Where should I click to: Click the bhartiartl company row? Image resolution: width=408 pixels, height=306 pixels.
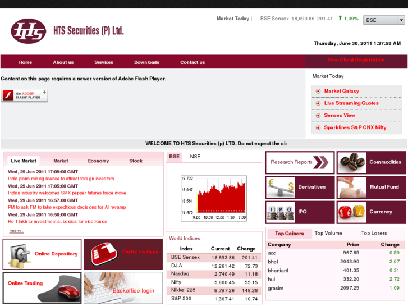[334, 271]
